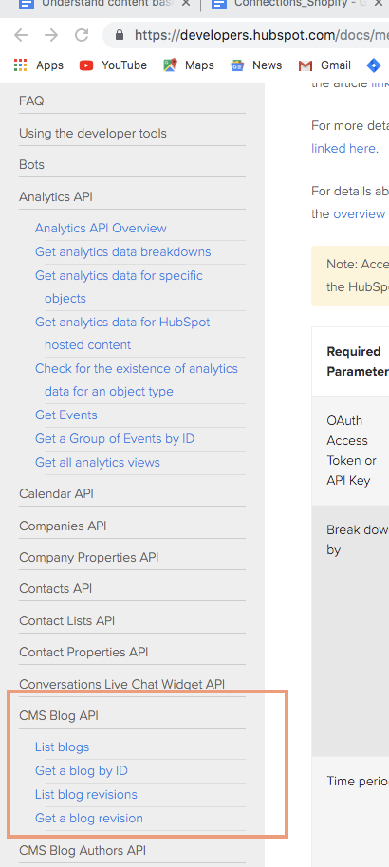The width and height of the screenshot is (389, 867).
Task: Click the address bar URL field
Action: pos(261,35)
